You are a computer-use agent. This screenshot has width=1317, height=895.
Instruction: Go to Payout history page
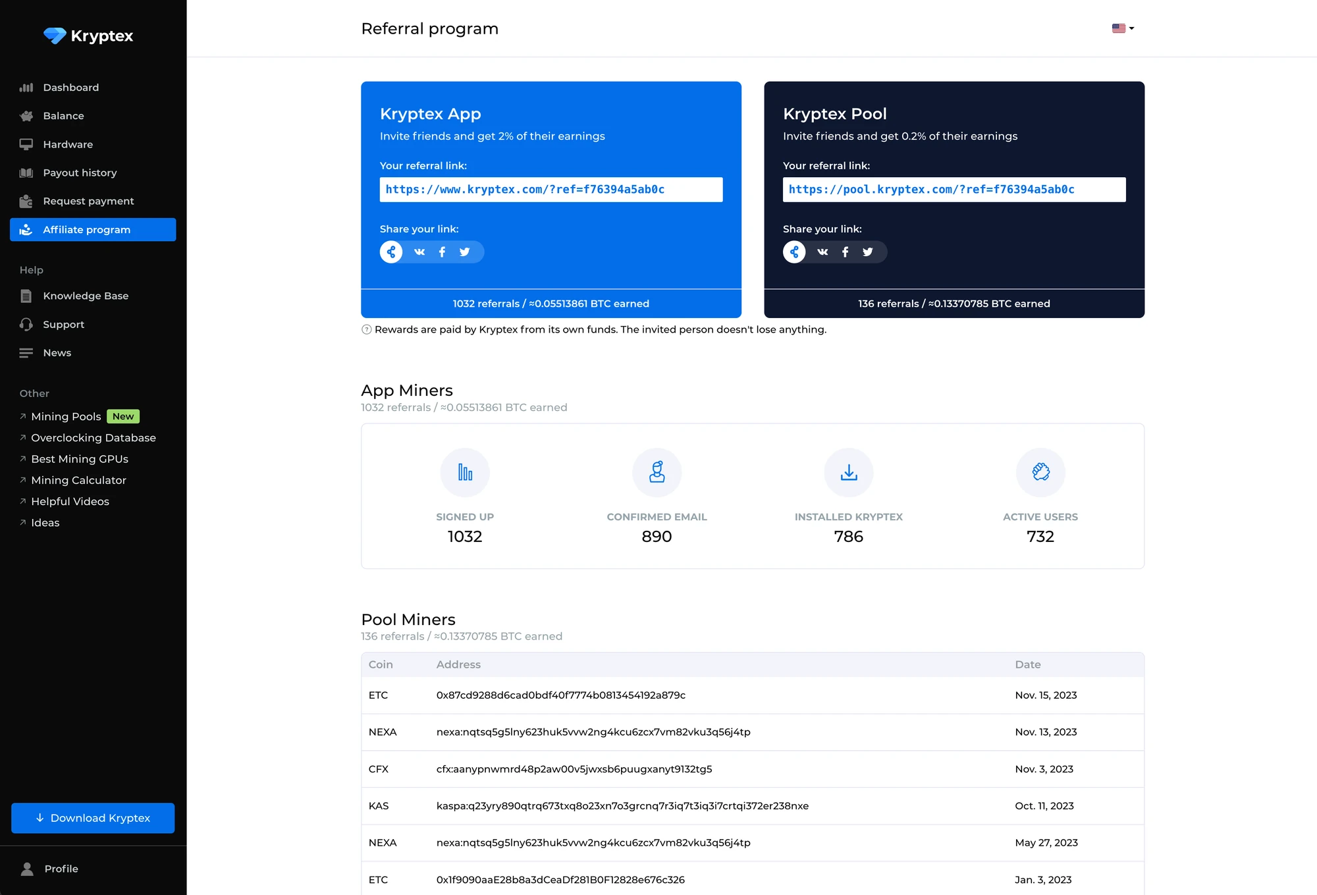point(80,173)
